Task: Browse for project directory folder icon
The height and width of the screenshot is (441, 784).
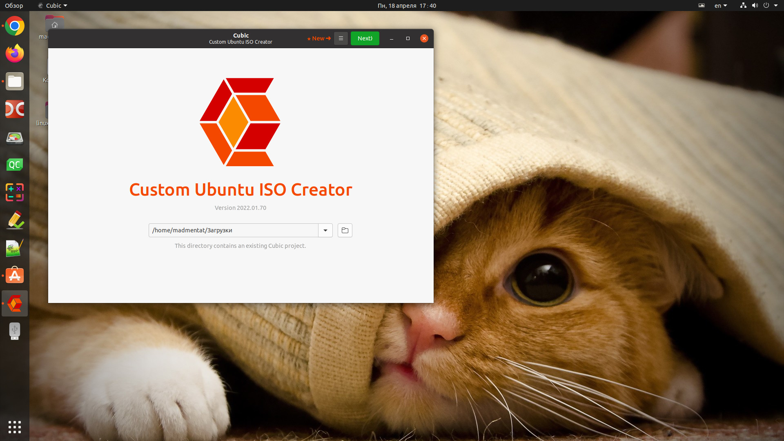Action: point(345,230)
